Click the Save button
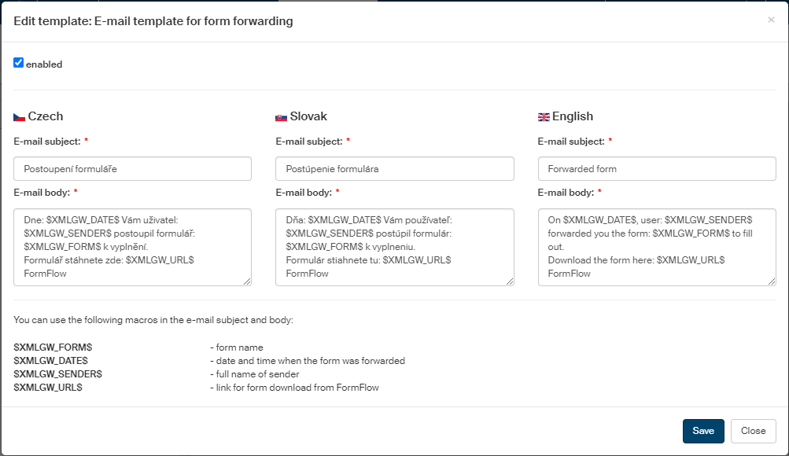 (703, 431)
